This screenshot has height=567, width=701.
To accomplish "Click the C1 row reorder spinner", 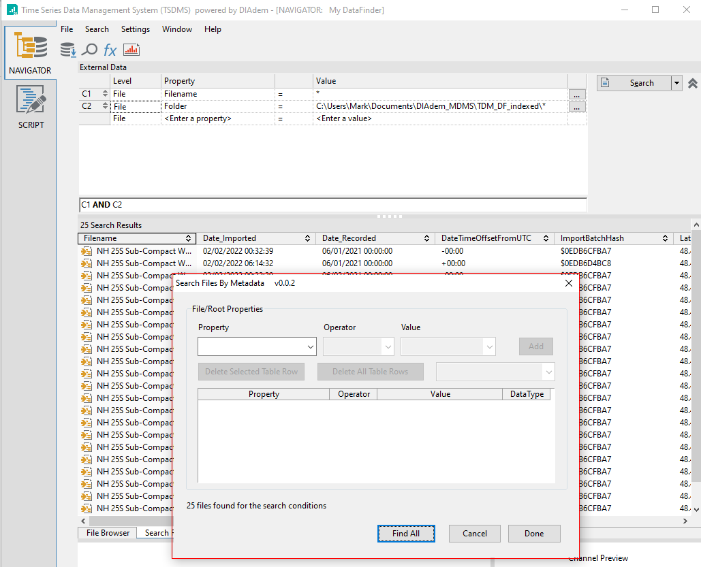I will click(105, 94).
